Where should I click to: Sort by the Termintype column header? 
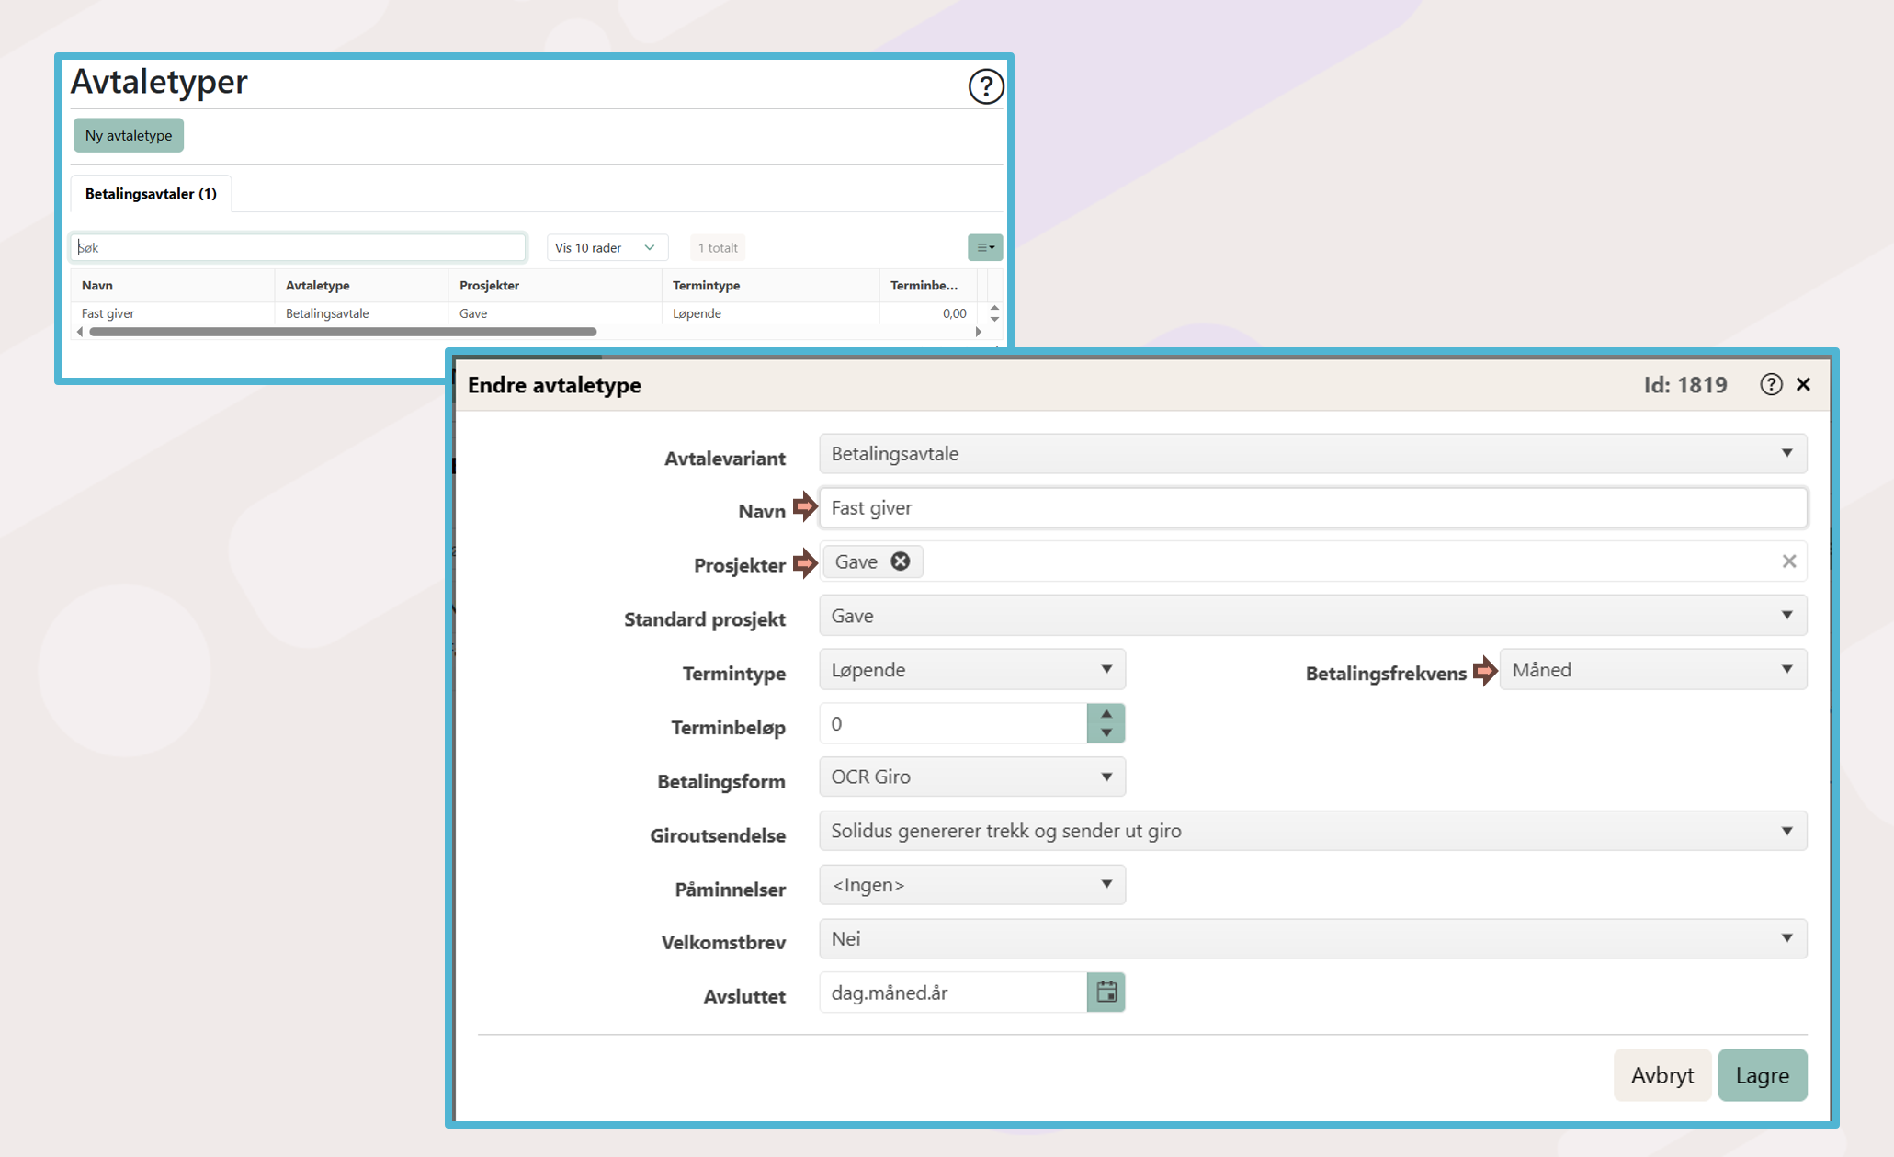pos(706,286)
